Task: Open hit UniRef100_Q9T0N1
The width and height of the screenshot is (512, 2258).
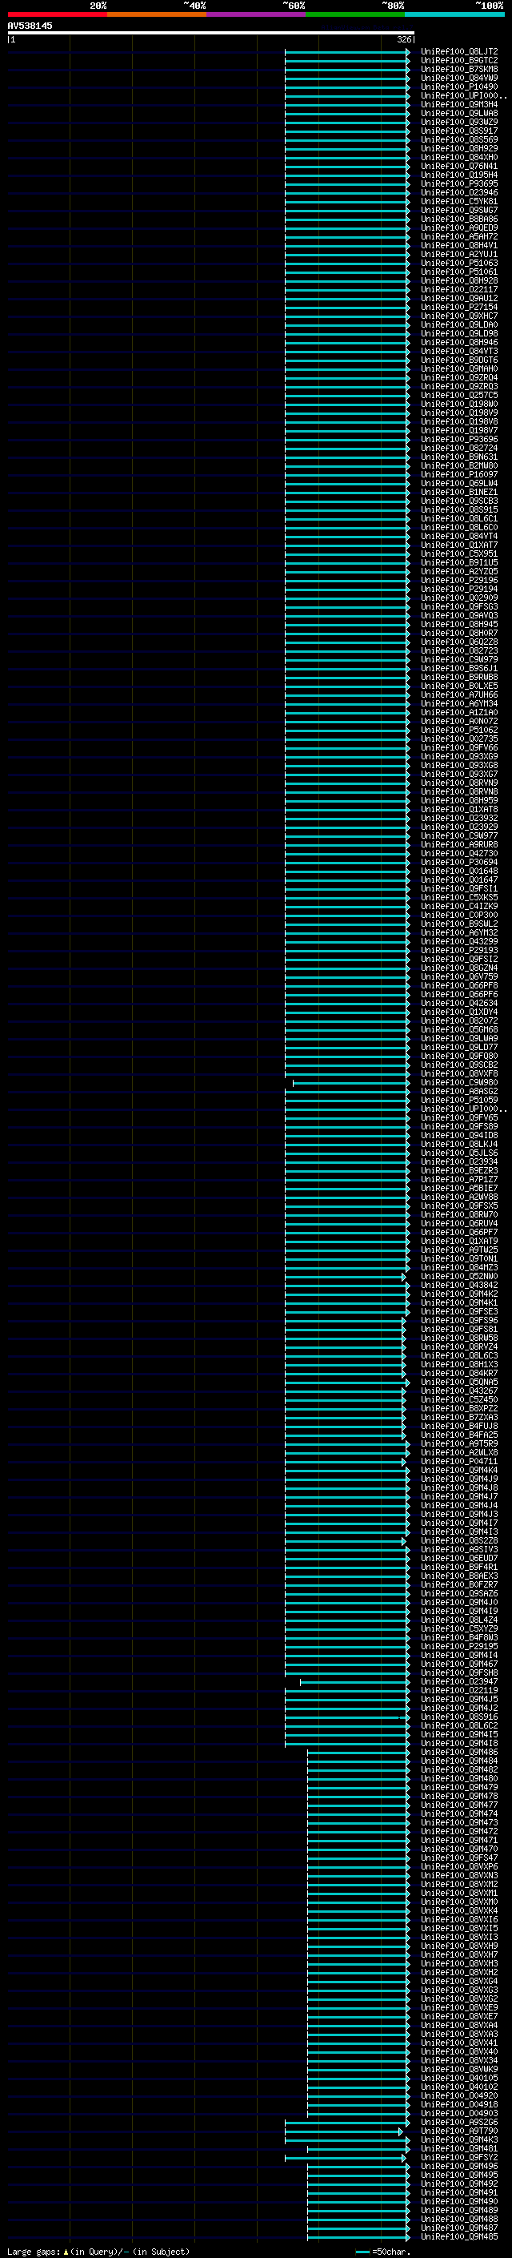Action: click(459, 1258)
